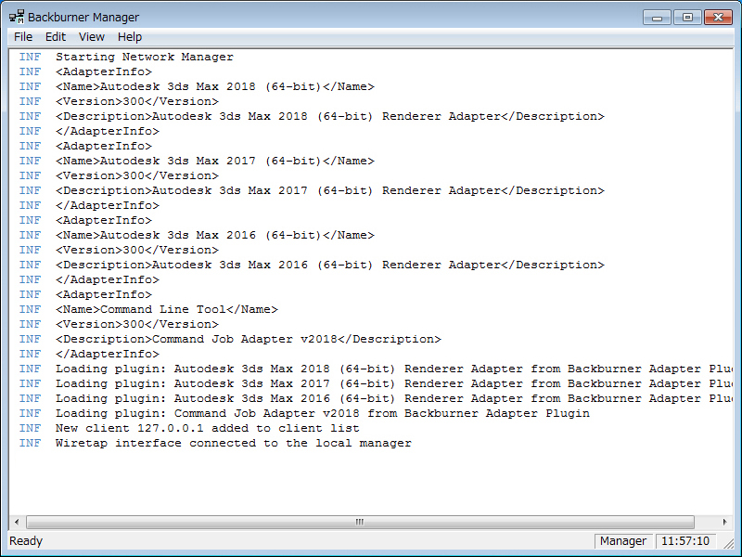Open the Edit menu
This screenshot has height=557, width=742.
pos(56,37)
